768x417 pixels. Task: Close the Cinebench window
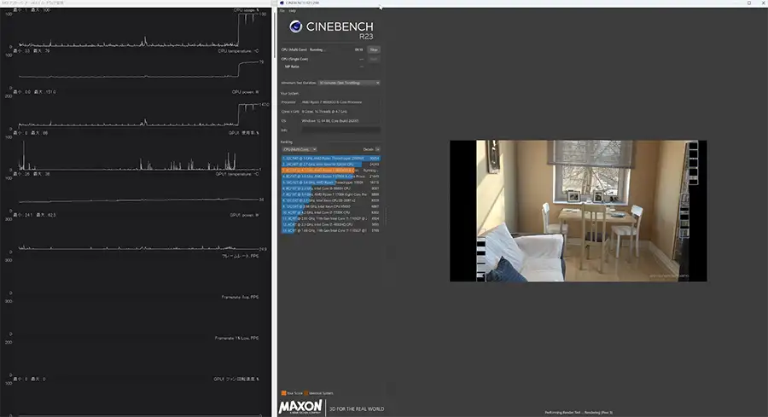pos(762,3)
